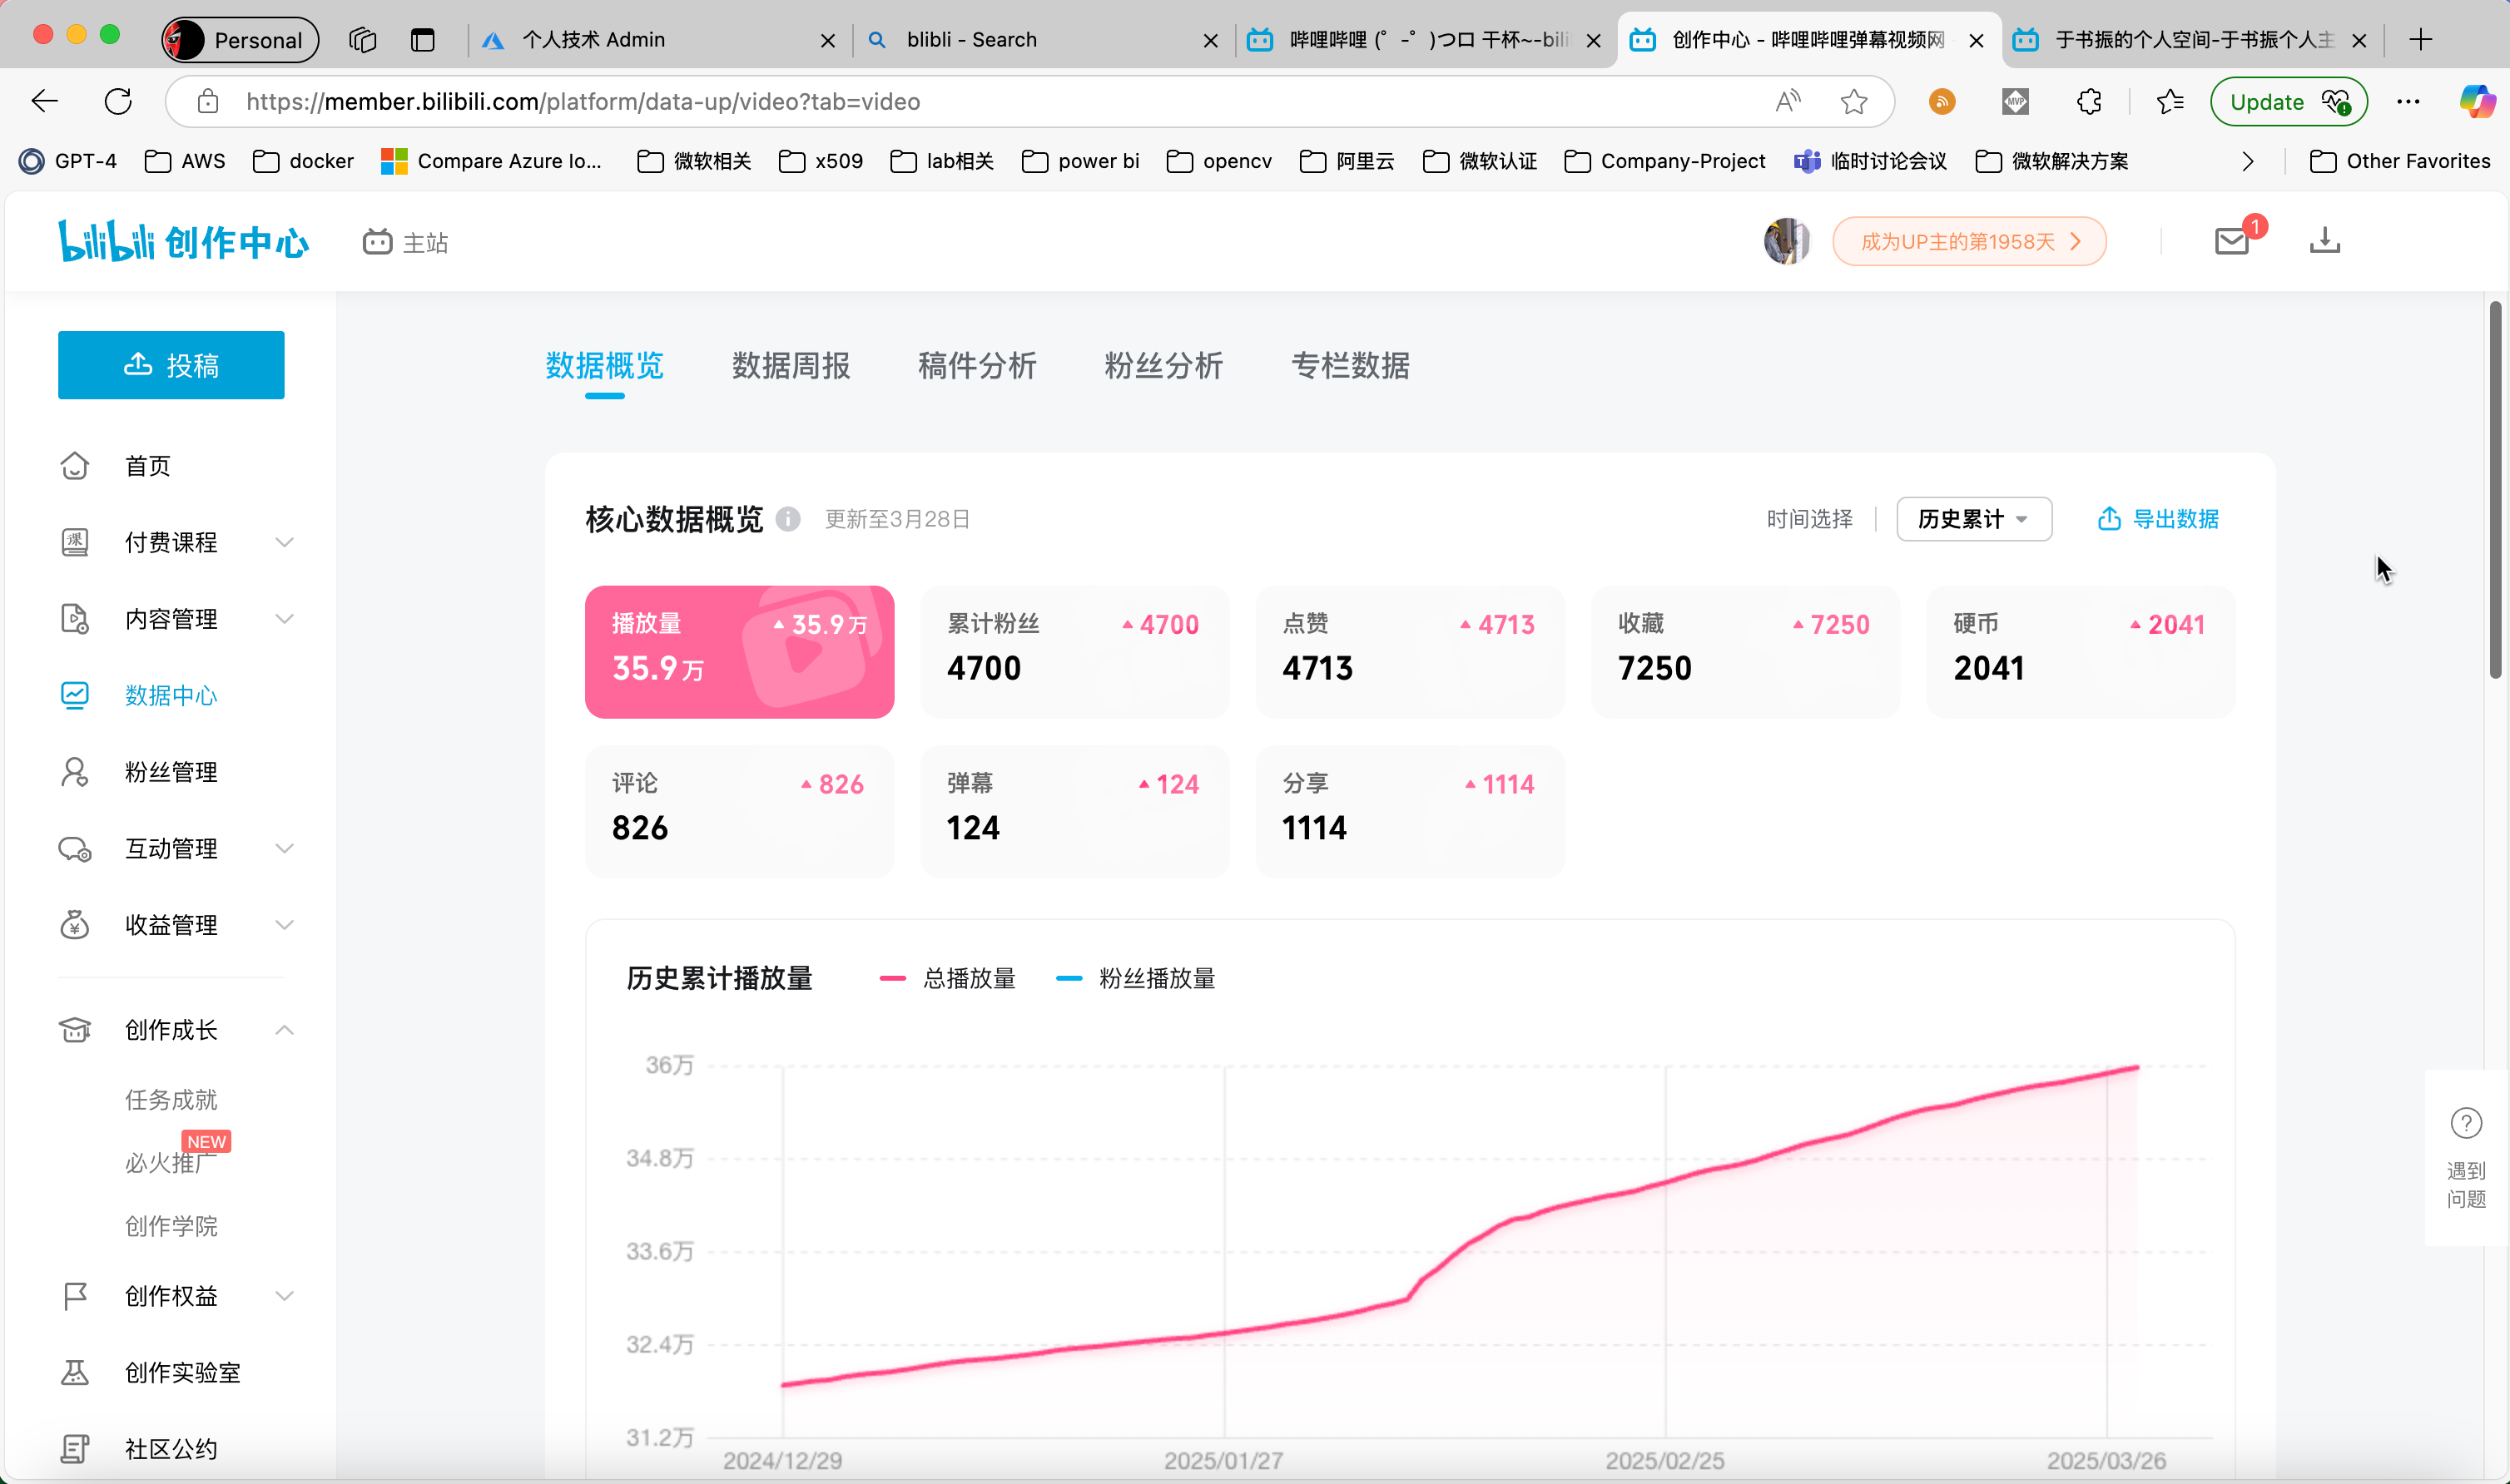Click the browser back arrow
The height and width of the screenshot is (1484, 2510).
(x=45, y=101)
